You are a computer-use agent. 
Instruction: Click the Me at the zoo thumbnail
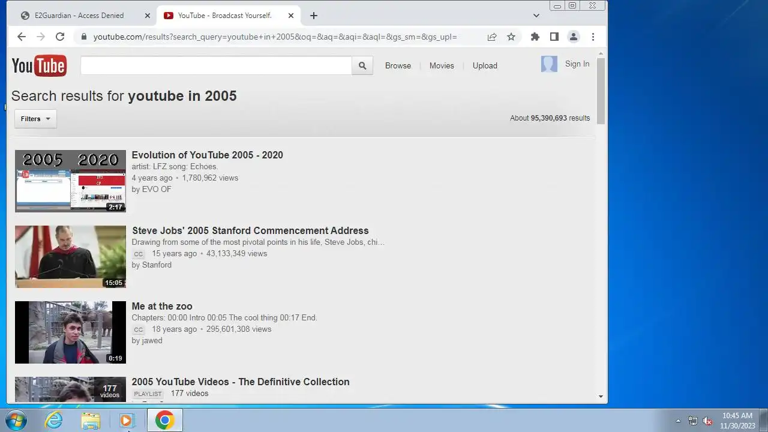tap(70, 332)
